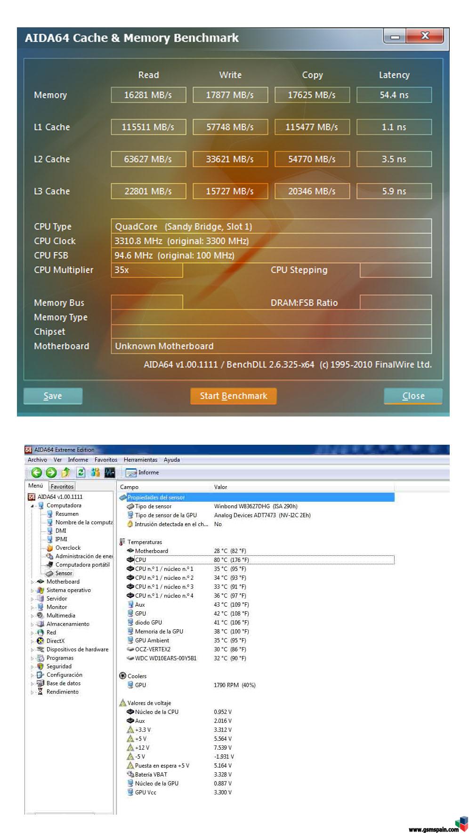Open the Informe menu in the menu bar

pyautogui.click(x=78, y=460)
